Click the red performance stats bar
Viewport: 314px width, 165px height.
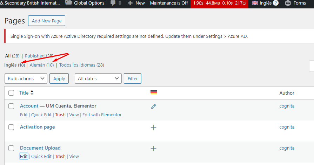219,3
